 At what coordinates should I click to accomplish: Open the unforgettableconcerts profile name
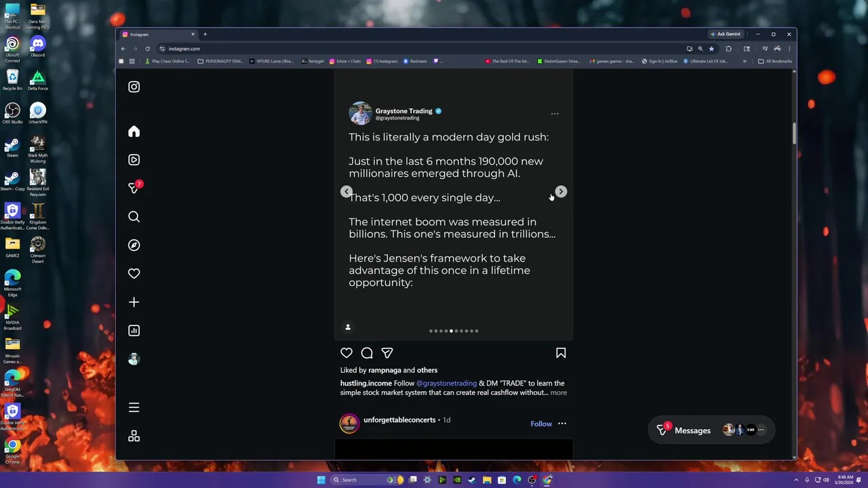399,420
